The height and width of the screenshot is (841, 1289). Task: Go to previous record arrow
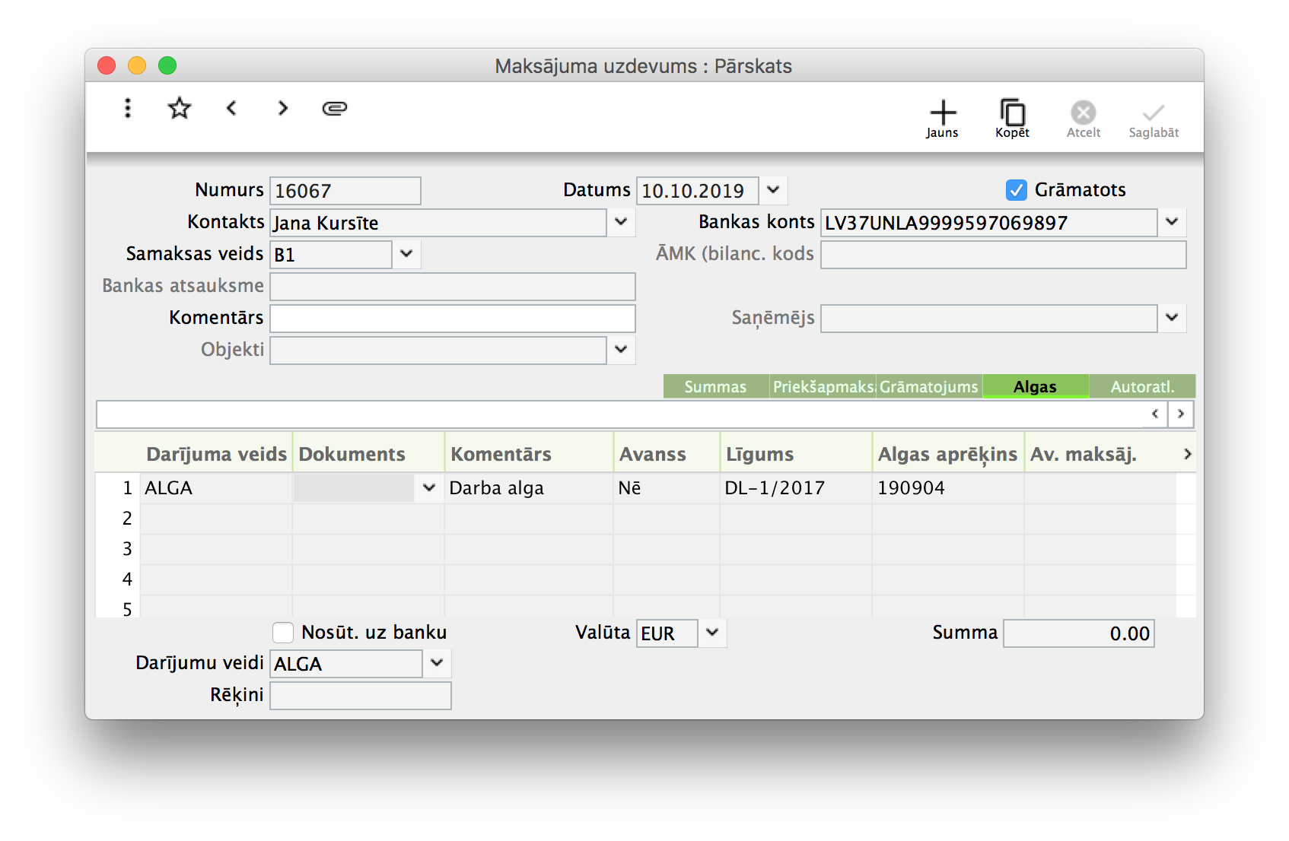[x=231, y=108]
